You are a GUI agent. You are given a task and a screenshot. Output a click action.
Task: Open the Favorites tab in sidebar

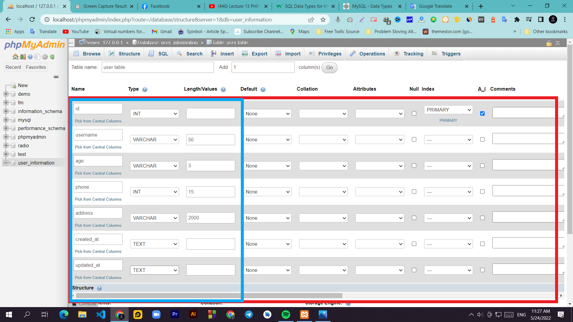36,67
